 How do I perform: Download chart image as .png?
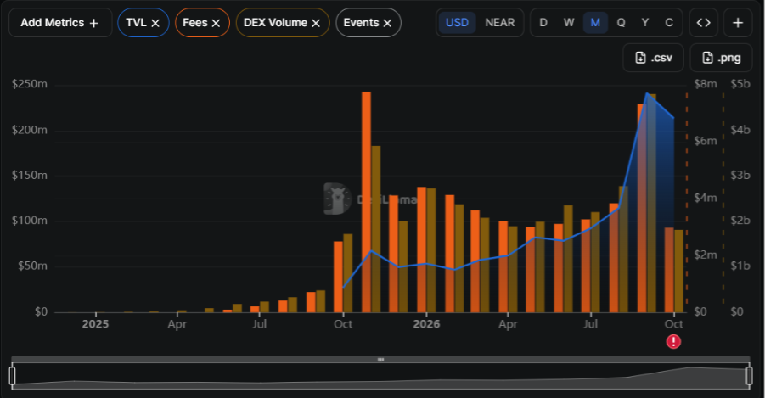721,58
